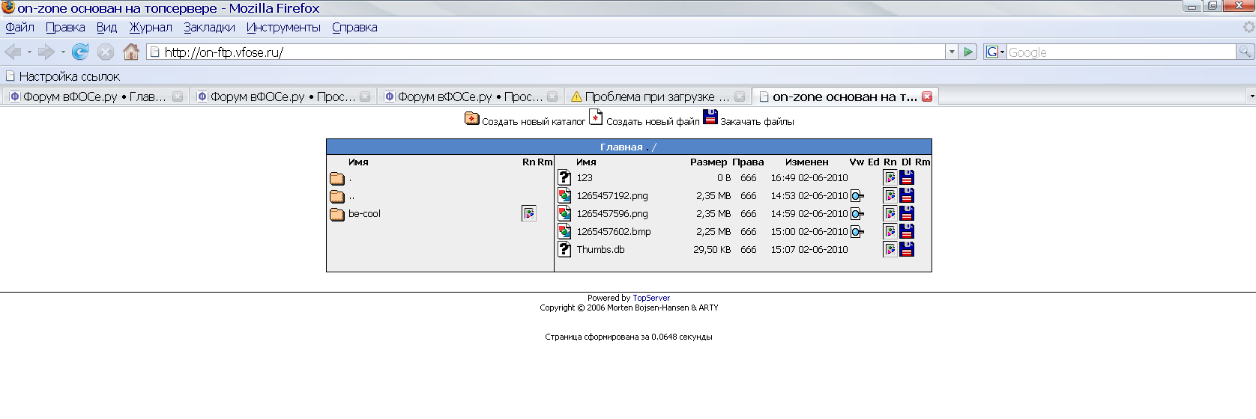Switch to the Проблема при загрузке tab
Image resolution: width=1256 pixels, height=419 pixels.
point(649,97)
